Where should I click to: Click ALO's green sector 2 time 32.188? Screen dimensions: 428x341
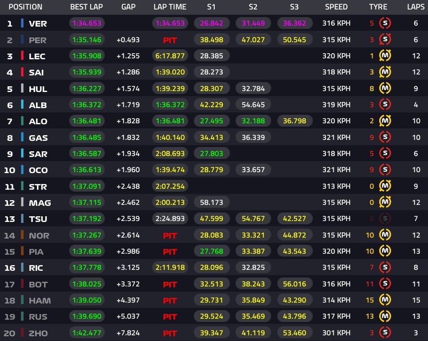(253, 121)
